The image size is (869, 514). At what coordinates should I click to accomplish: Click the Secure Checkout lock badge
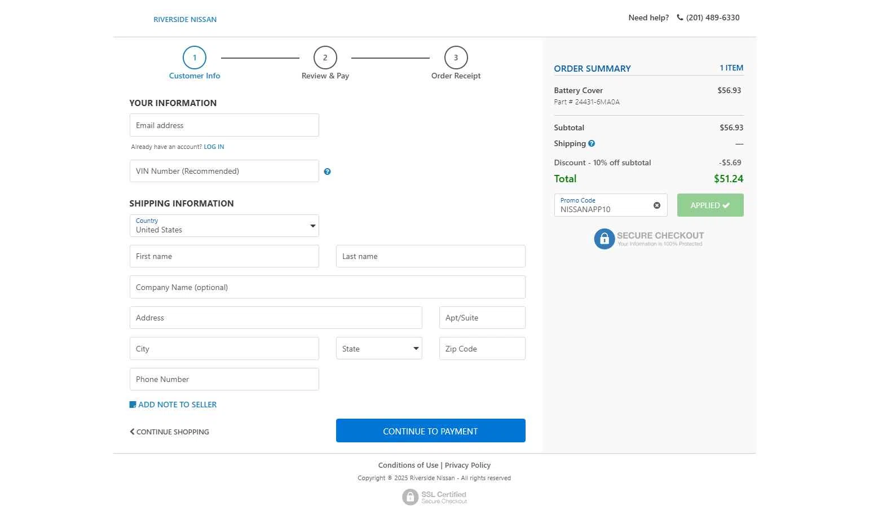tap(649, 239)
